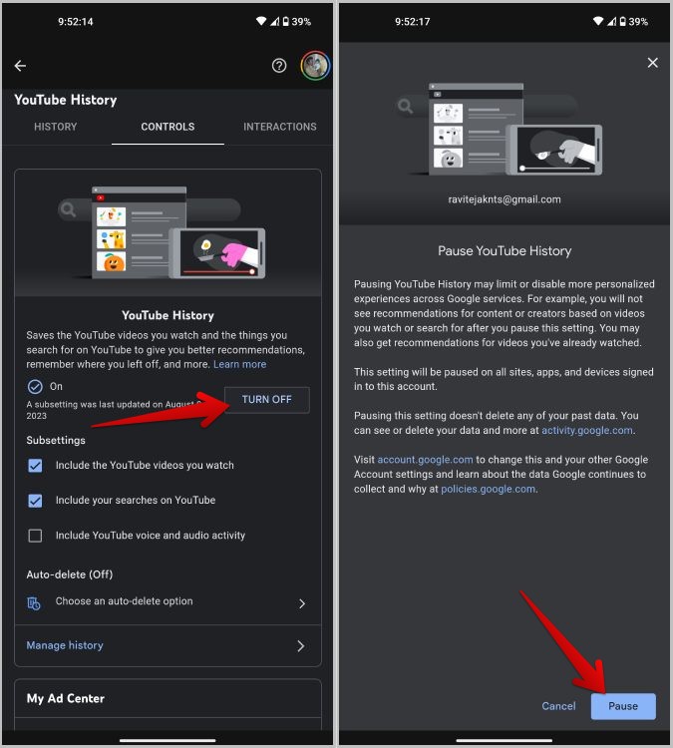Enable Include YouTube voice and audio activity
The height and width of the screenshot is (748, 673).
[x=35, y=536]
